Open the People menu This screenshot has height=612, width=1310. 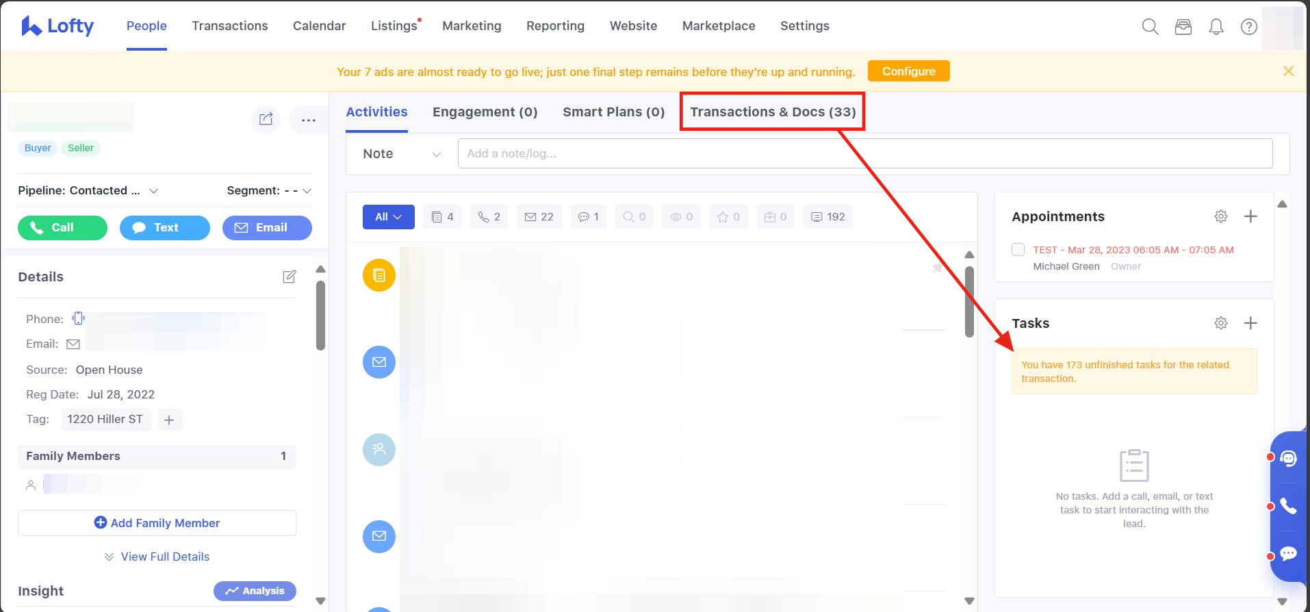click(146, 26)
